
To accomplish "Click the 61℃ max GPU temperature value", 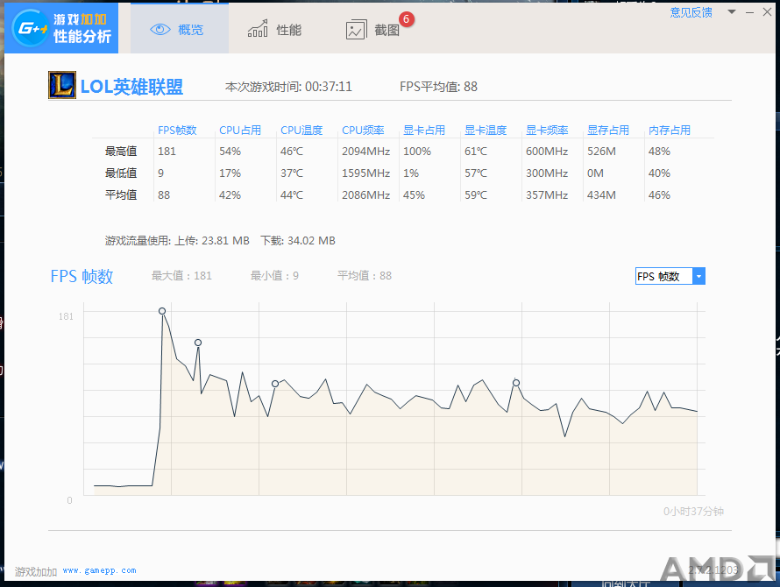I will (x=476, y=152).
